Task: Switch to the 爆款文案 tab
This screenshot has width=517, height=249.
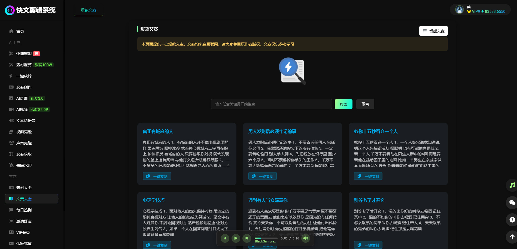Action: (88, 10)
